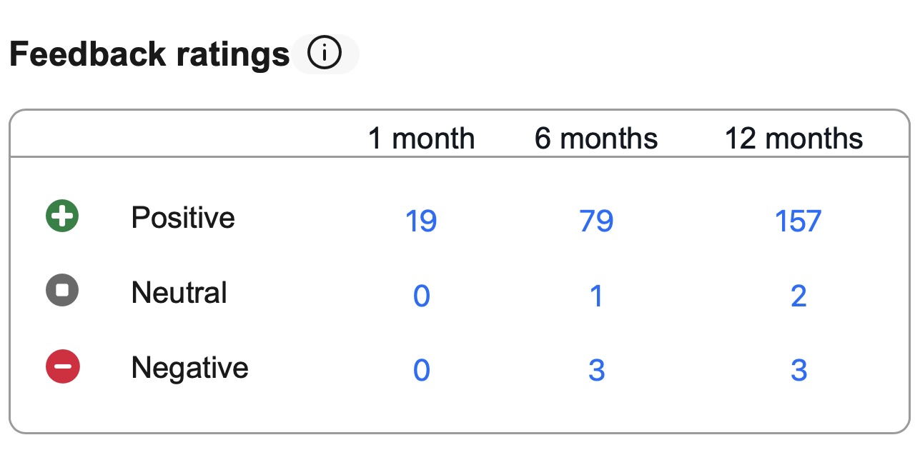Click the green positive plus icon
The image size is (920, 470).
tap(62, 216)
